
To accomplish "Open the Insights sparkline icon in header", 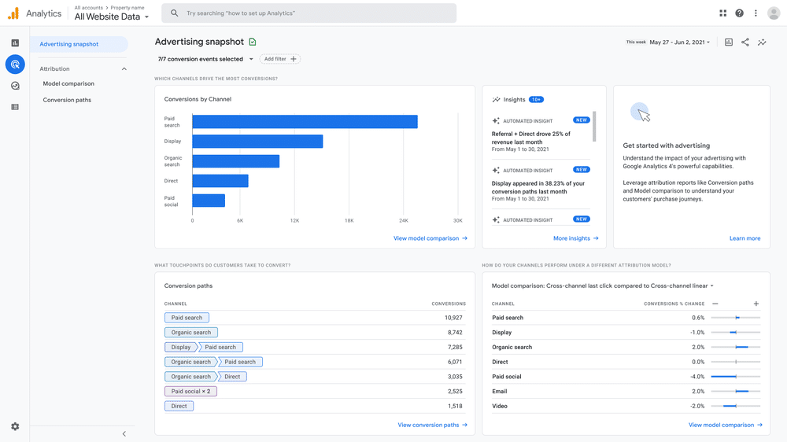I will click(762, 42).
